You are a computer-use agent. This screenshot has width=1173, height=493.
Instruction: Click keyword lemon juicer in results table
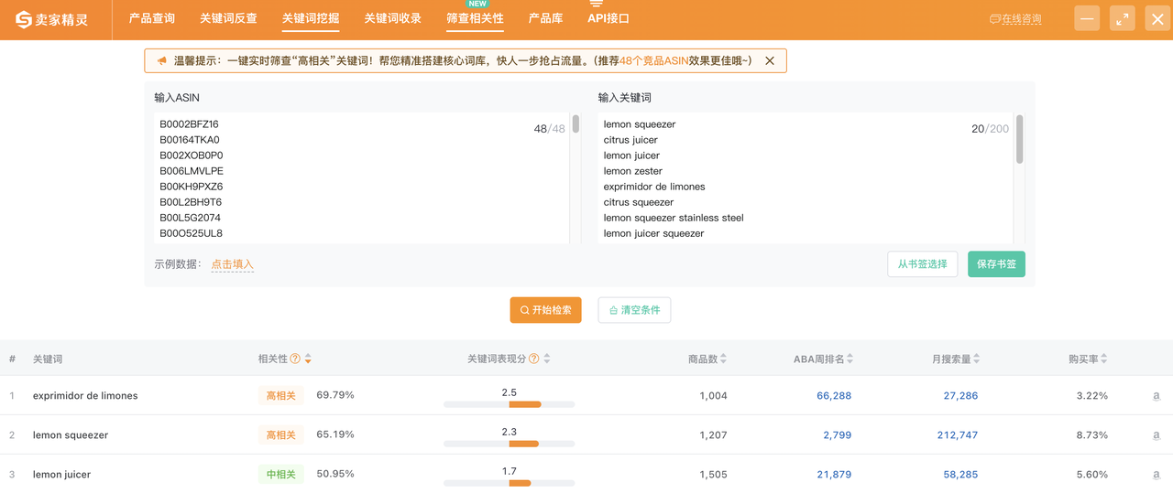click(x=61, y=475)
